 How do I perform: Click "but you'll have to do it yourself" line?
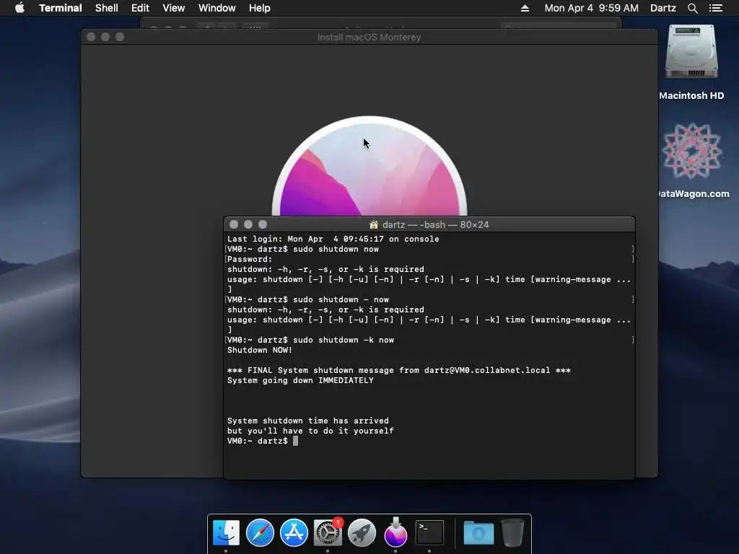click(310, 431)
